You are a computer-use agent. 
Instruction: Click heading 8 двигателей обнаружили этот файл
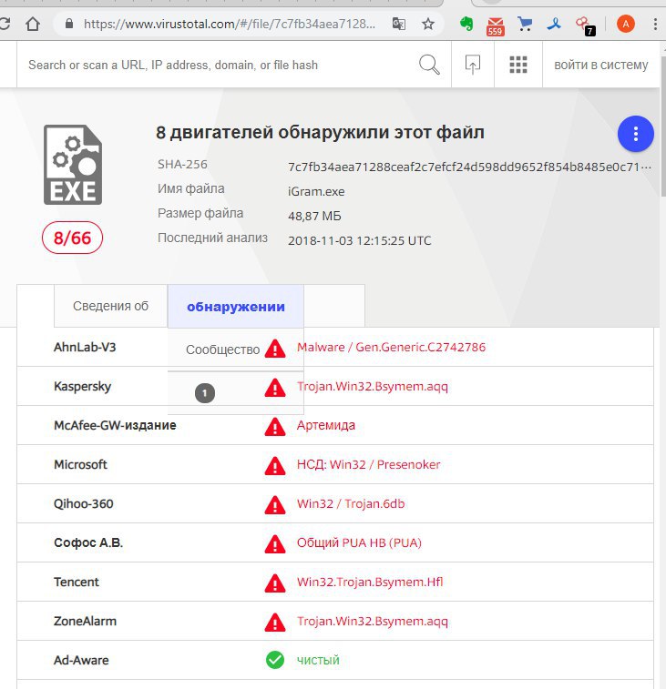(320, 132)
